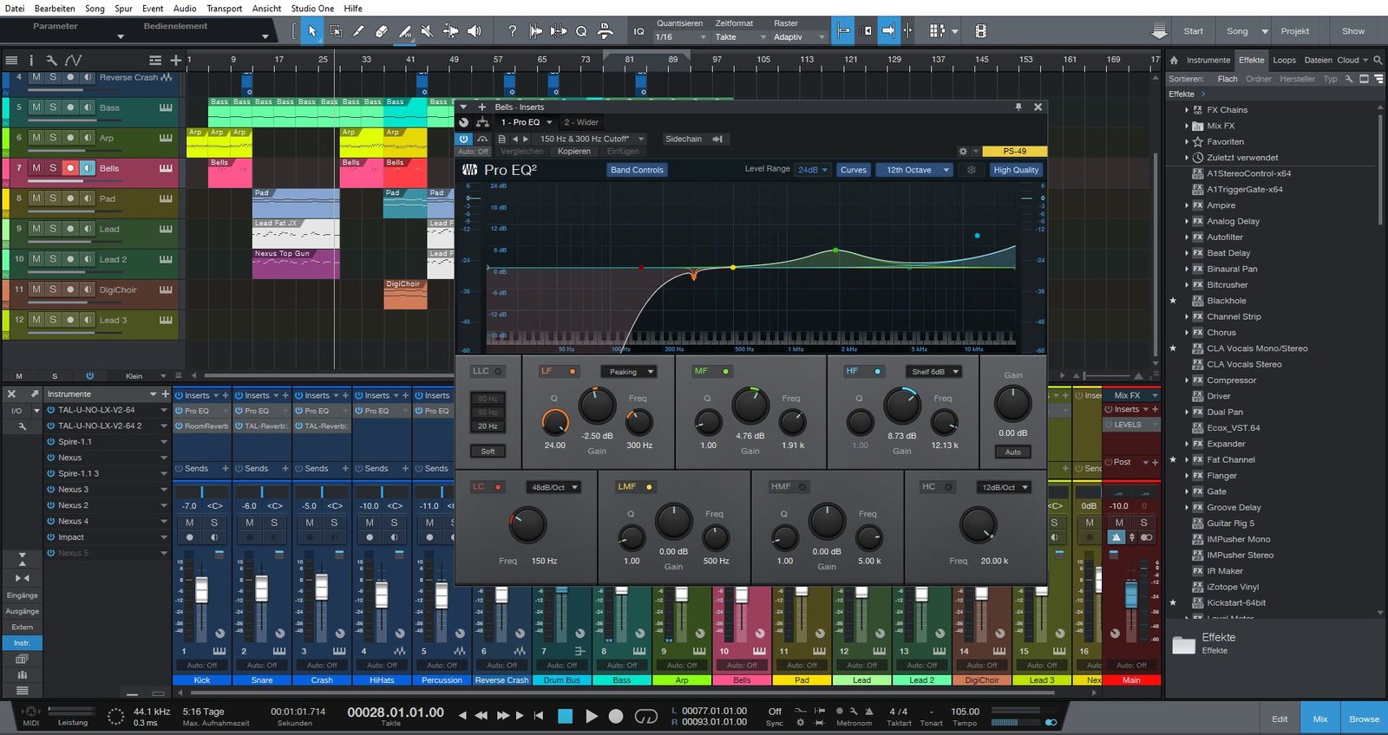Enable the LLC band toggle
Viewport: 1388px width, 735px height.
(498, 371)
